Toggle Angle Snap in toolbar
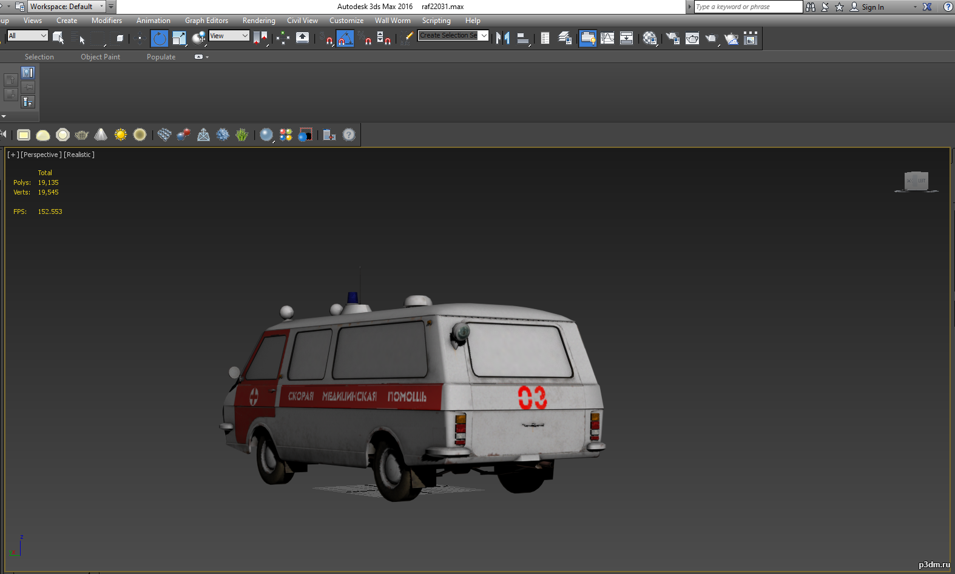Image resolution: width=955 pixels, height=574 pixels. tap(345, 38)
